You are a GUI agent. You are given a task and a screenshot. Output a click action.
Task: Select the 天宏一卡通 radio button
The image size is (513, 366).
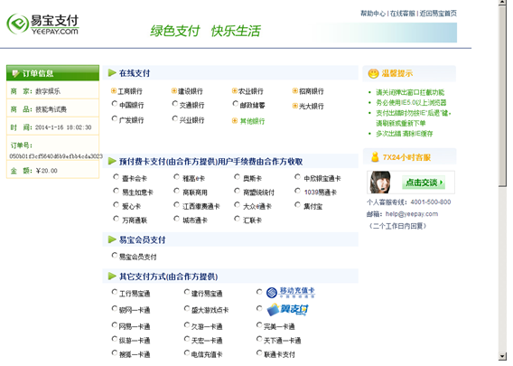(x=187, y=339)
